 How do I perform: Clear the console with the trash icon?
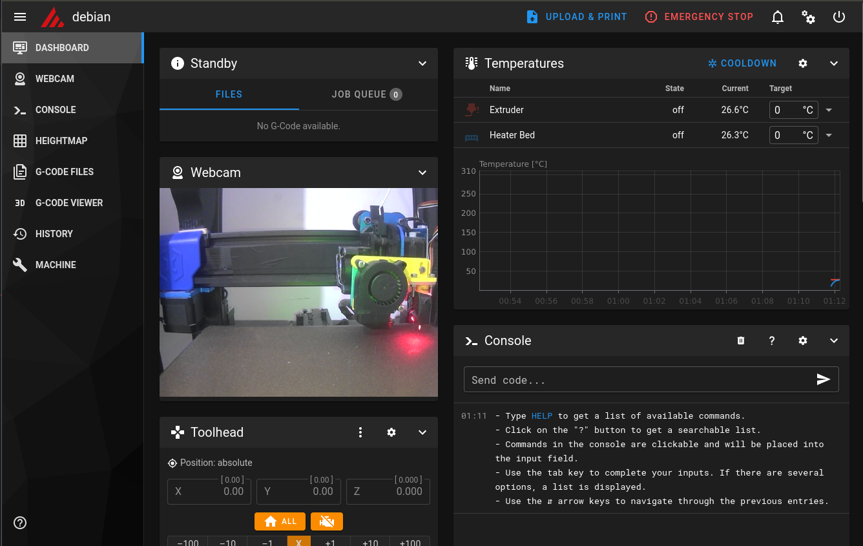click(x=741, y=341)
